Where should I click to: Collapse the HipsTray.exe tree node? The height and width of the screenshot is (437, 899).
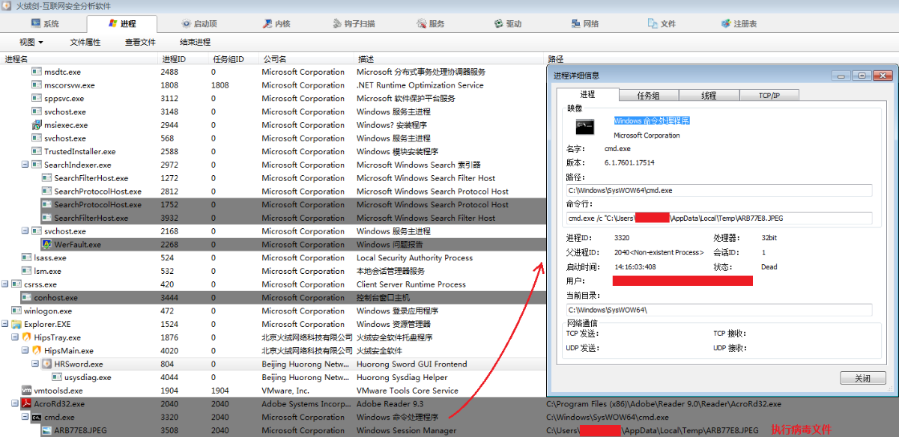click(15, 338)
